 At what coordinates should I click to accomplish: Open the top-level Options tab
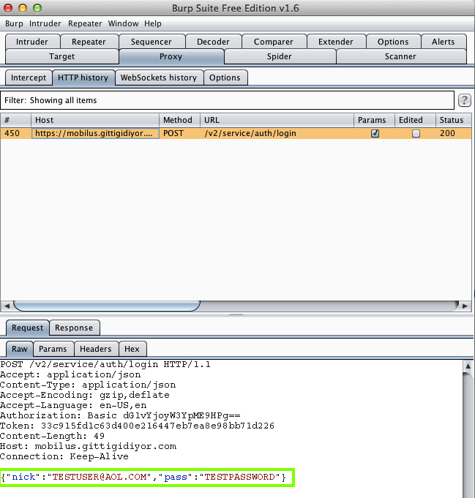[x=393, y=42]
